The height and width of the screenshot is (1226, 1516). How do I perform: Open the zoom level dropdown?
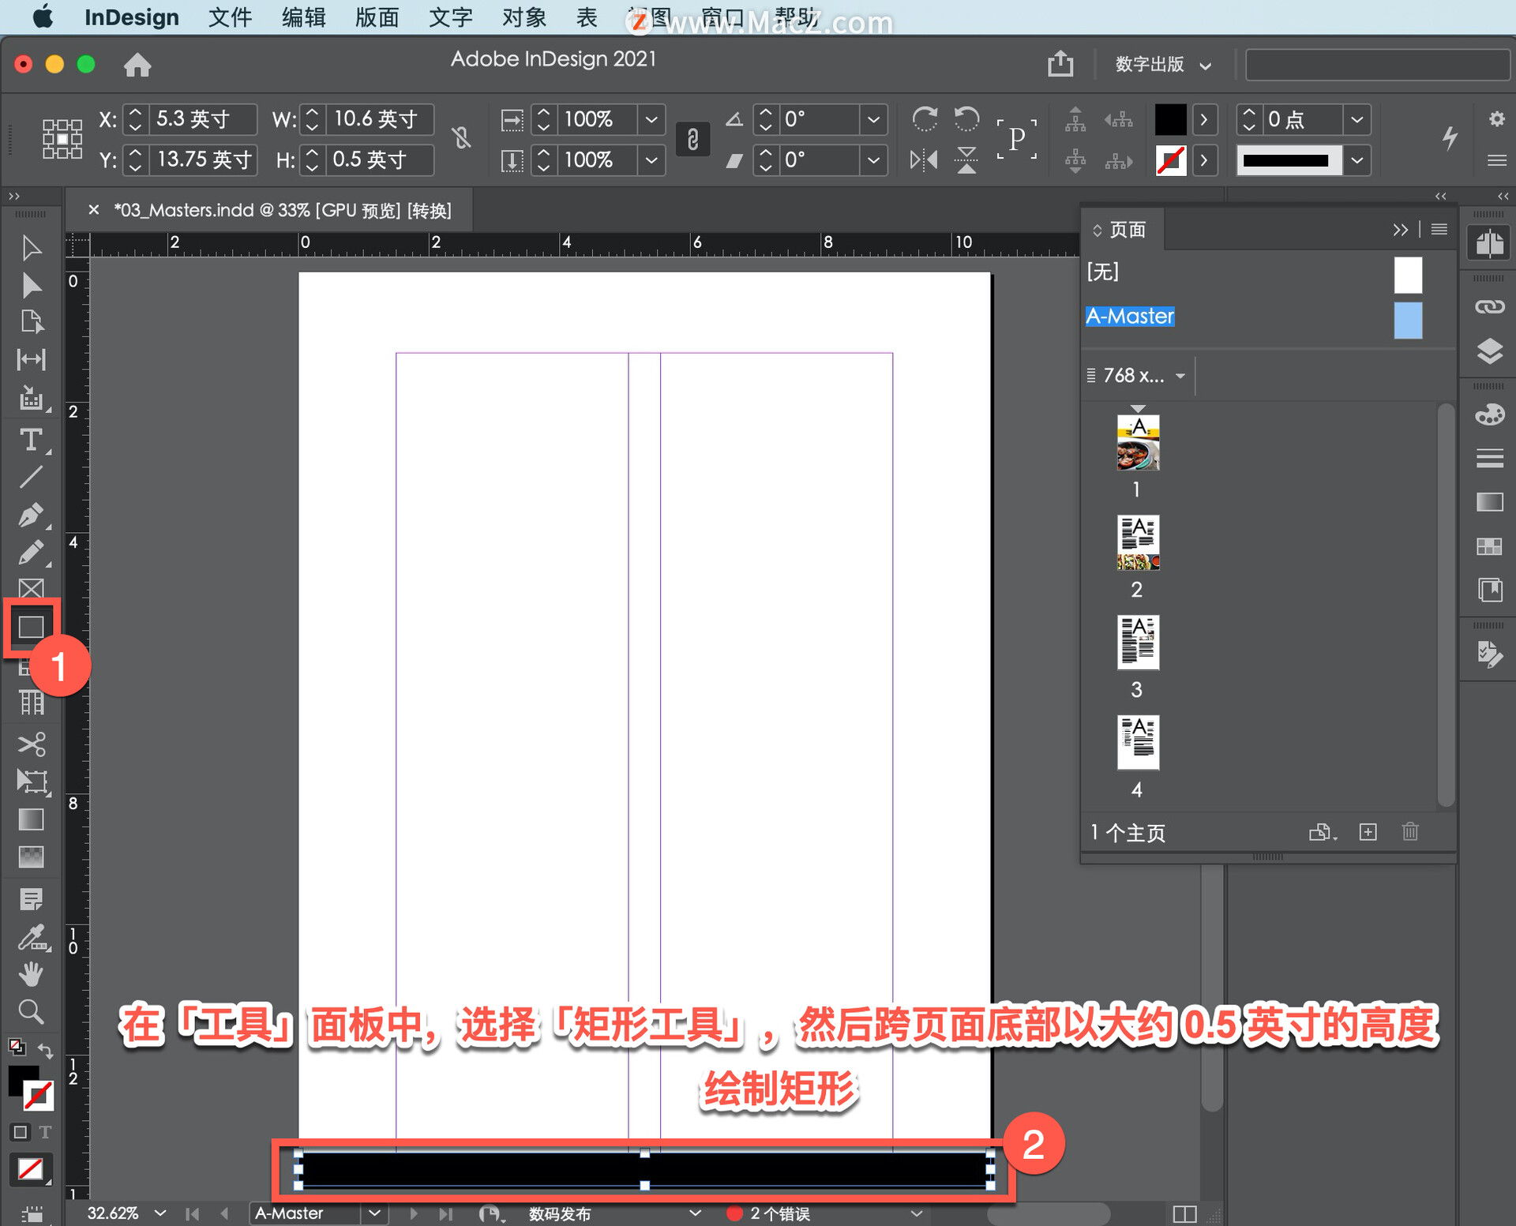coord(160,1213)
